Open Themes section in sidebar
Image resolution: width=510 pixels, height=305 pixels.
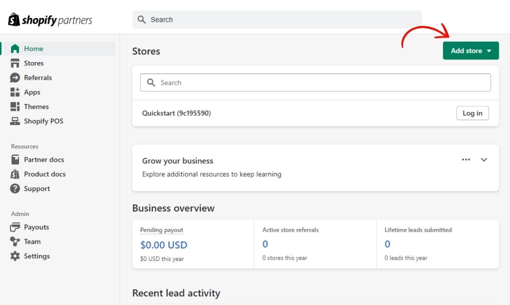pos(36,107)
